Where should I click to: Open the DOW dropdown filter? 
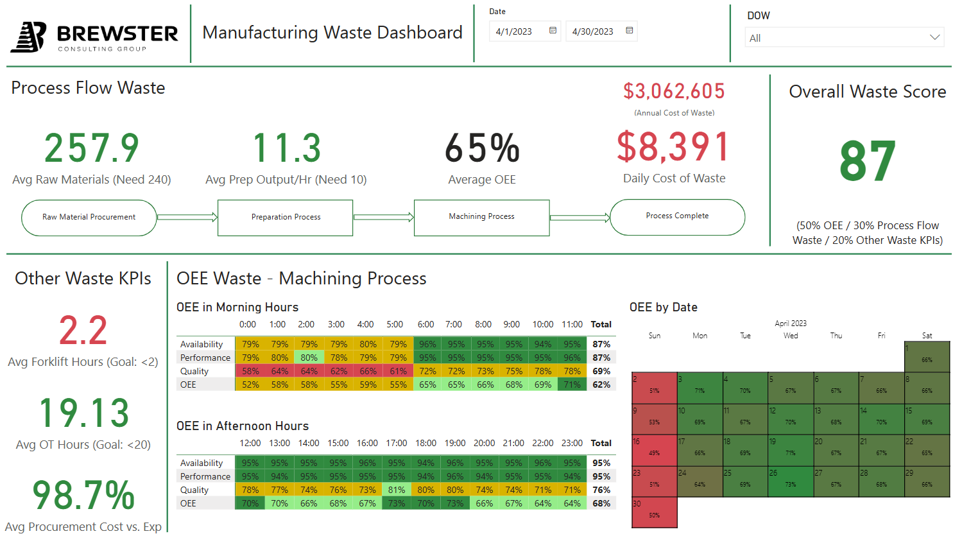coord(843,38)
